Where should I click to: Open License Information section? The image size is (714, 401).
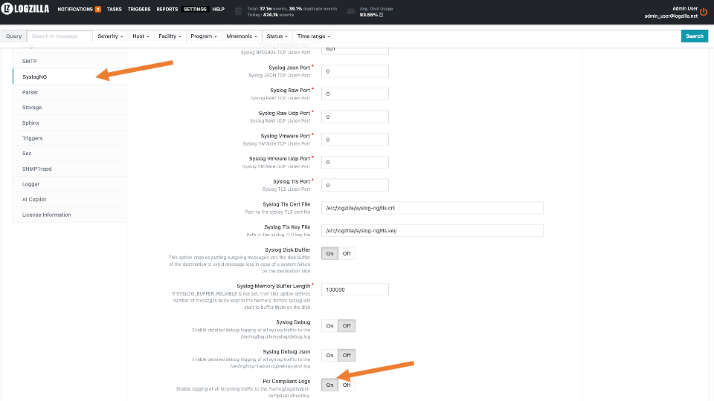click(70, 215)
